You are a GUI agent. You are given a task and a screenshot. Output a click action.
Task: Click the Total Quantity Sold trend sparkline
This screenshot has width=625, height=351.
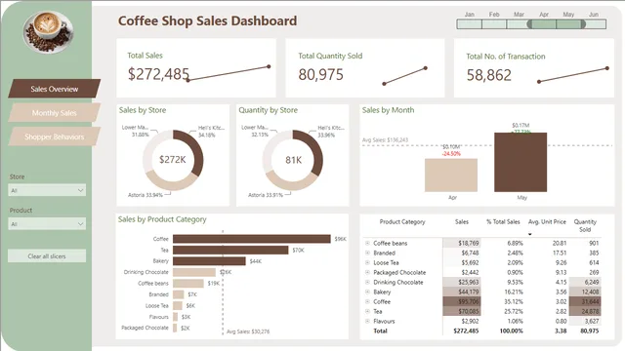(x=405, y=76)
